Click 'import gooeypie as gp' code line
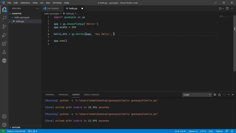Viewport: 236px width, 133px height. pyautogui.click(x=69, y=17)
